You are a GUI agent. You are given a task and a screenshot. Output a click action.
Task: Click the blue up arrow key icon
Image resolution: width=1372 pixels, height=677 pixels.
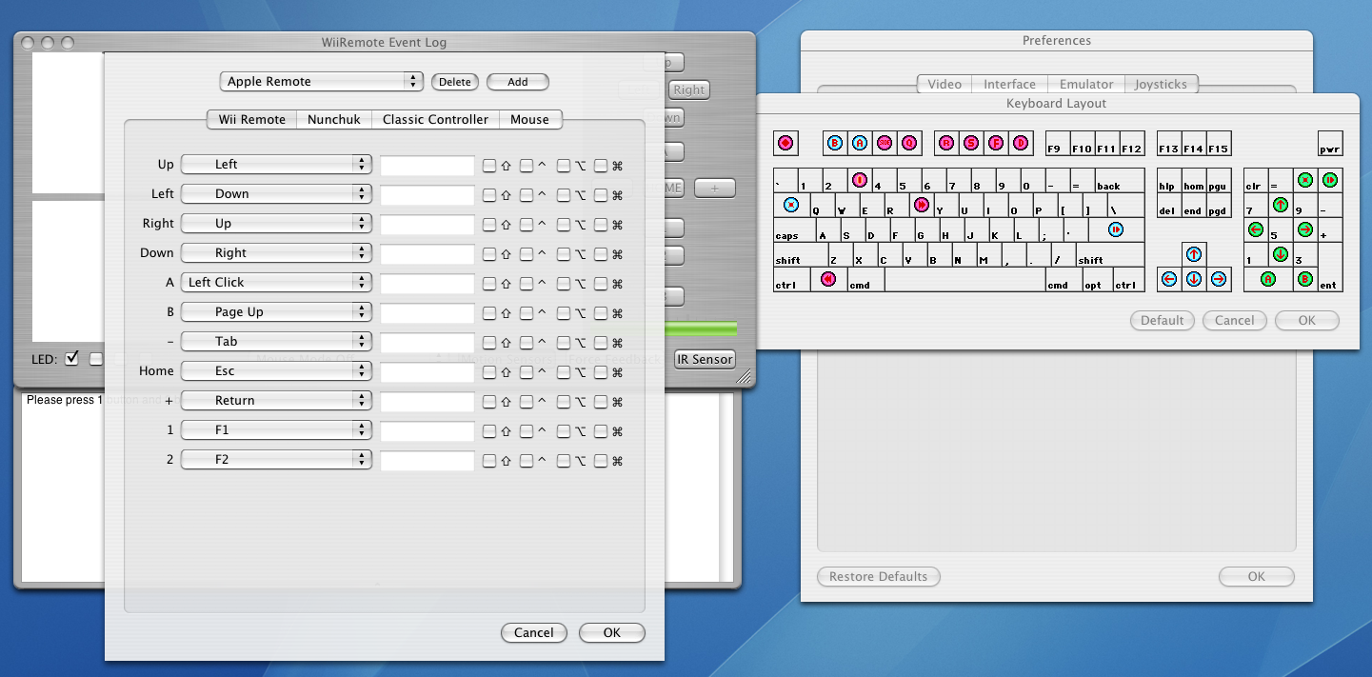(x=1194, y=253)
